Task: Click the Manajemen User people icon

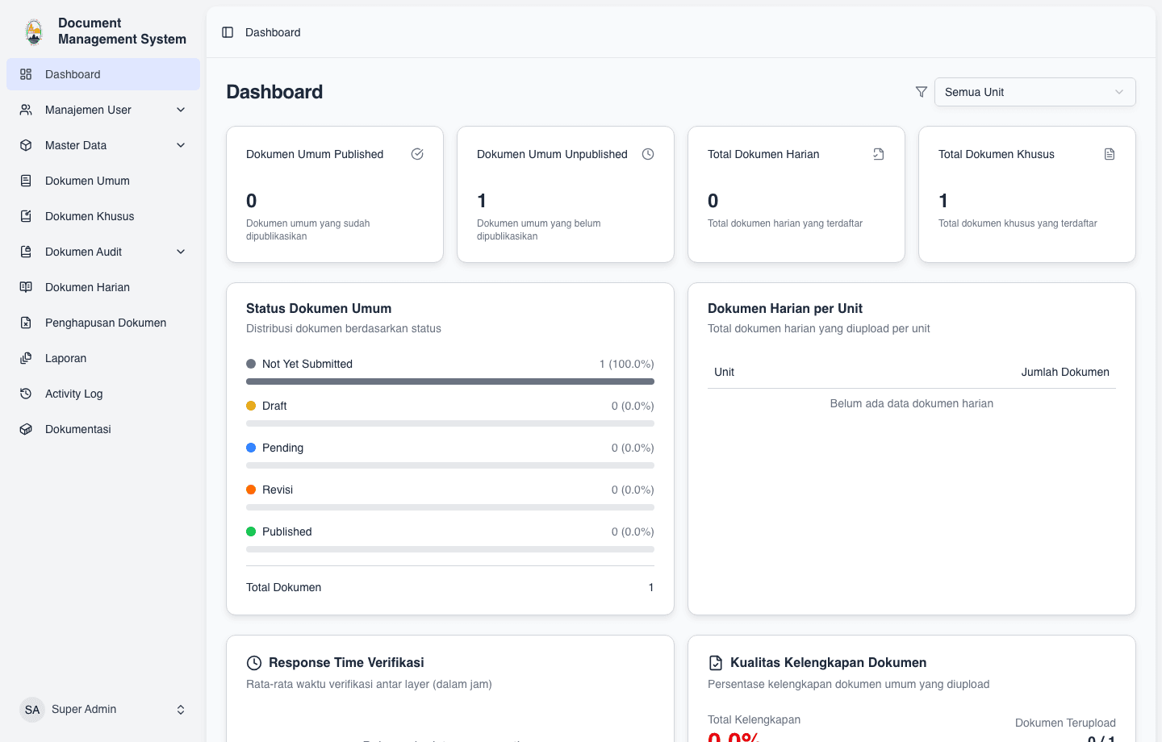Action: click(x=26, y=110)
